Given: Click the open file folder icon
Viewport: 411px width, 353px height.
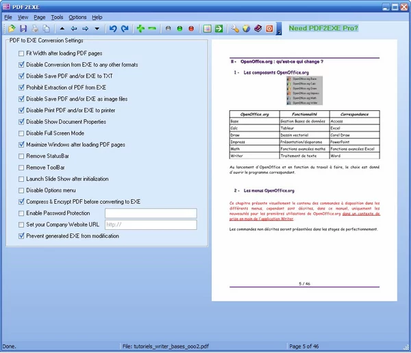Looking at the screenshot, I should [12, 28].
